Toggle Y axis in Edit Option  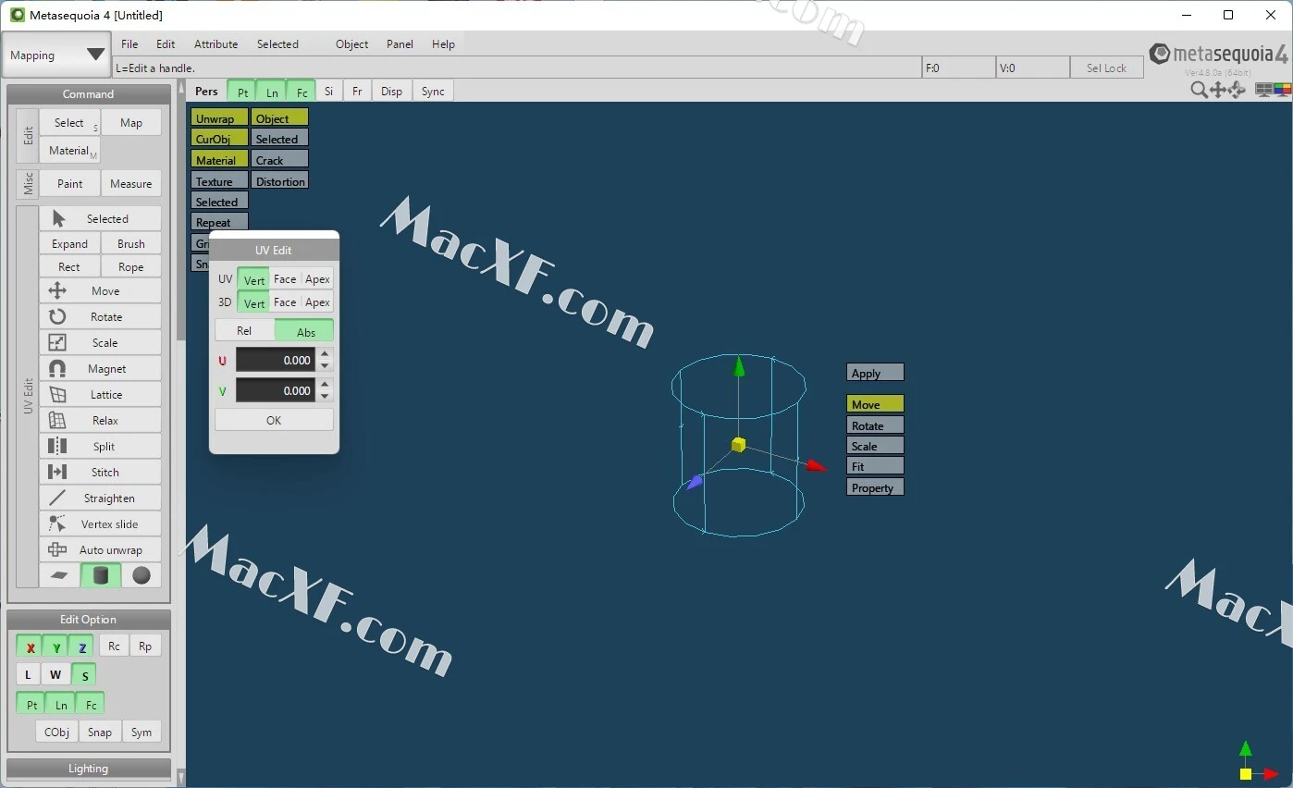56,646
